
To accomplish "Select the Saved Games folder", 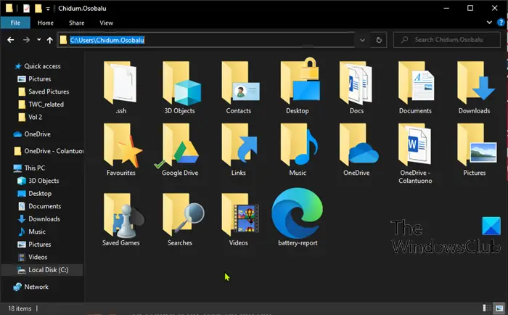I will [x=120, y=218].
